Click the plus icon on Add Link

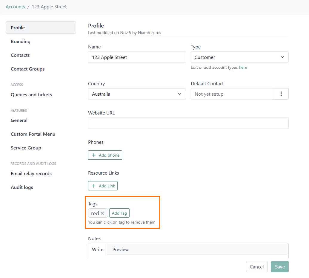[94, 186]
